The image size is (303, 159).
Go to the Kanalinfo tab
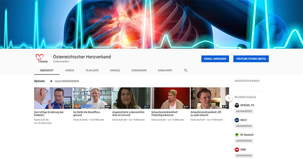(165, 70)
